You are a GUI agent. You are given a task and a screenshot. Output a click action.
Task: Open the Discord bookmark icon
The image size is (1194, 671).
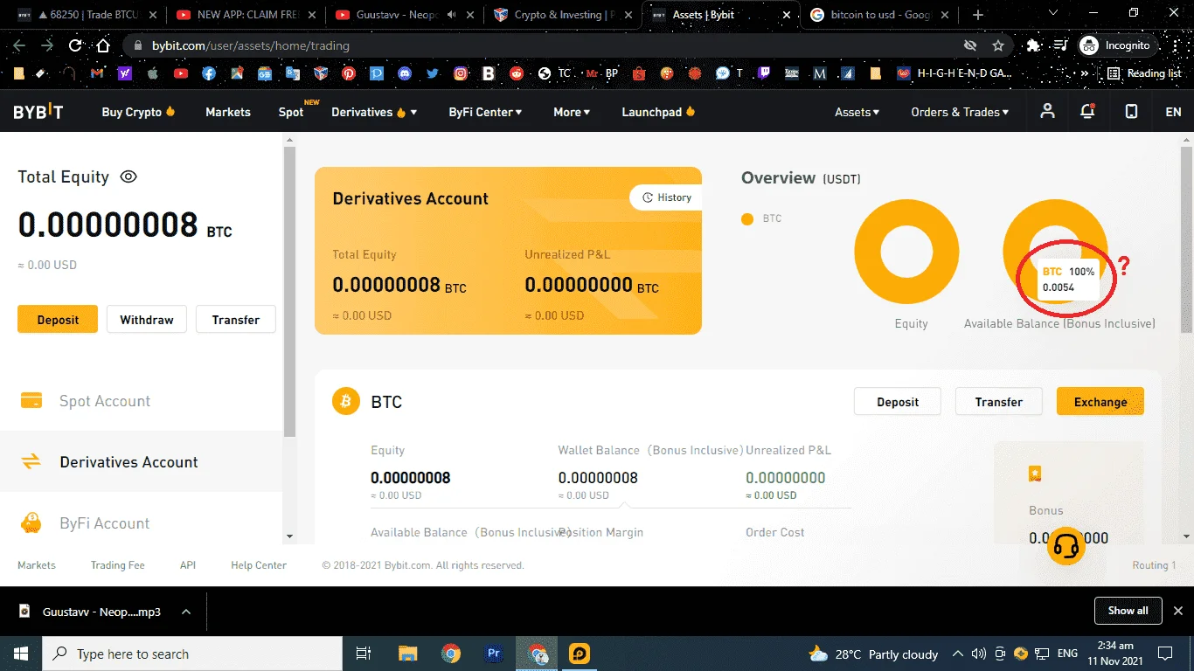click(x=405, y=74)
